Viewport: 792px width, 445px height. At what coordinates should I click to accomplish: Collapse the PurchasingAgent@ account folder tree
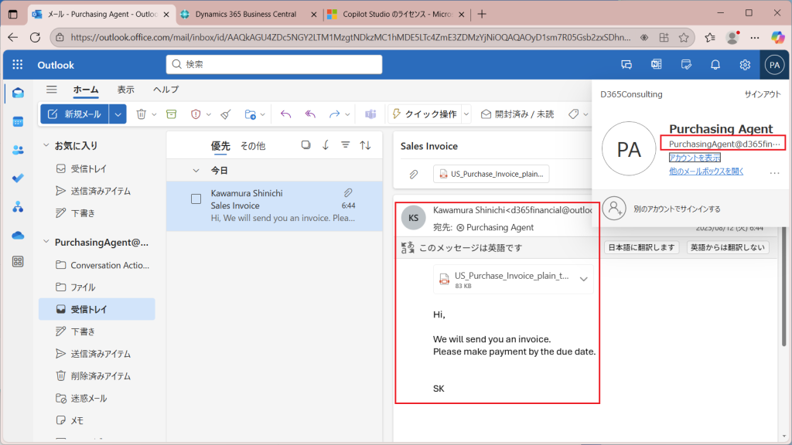tap(46, 242)
